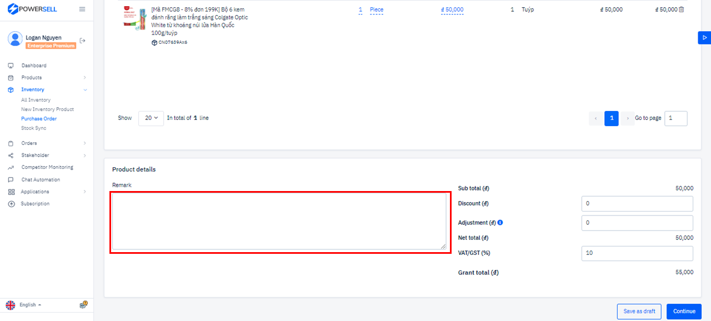The image size is (711, 321).
Task: Click the logout icon beside Enterprise Premium
Action: [x=83, y=41]
